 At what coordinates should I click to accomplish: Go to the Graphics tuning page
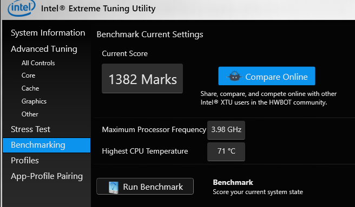click(34, 101)
